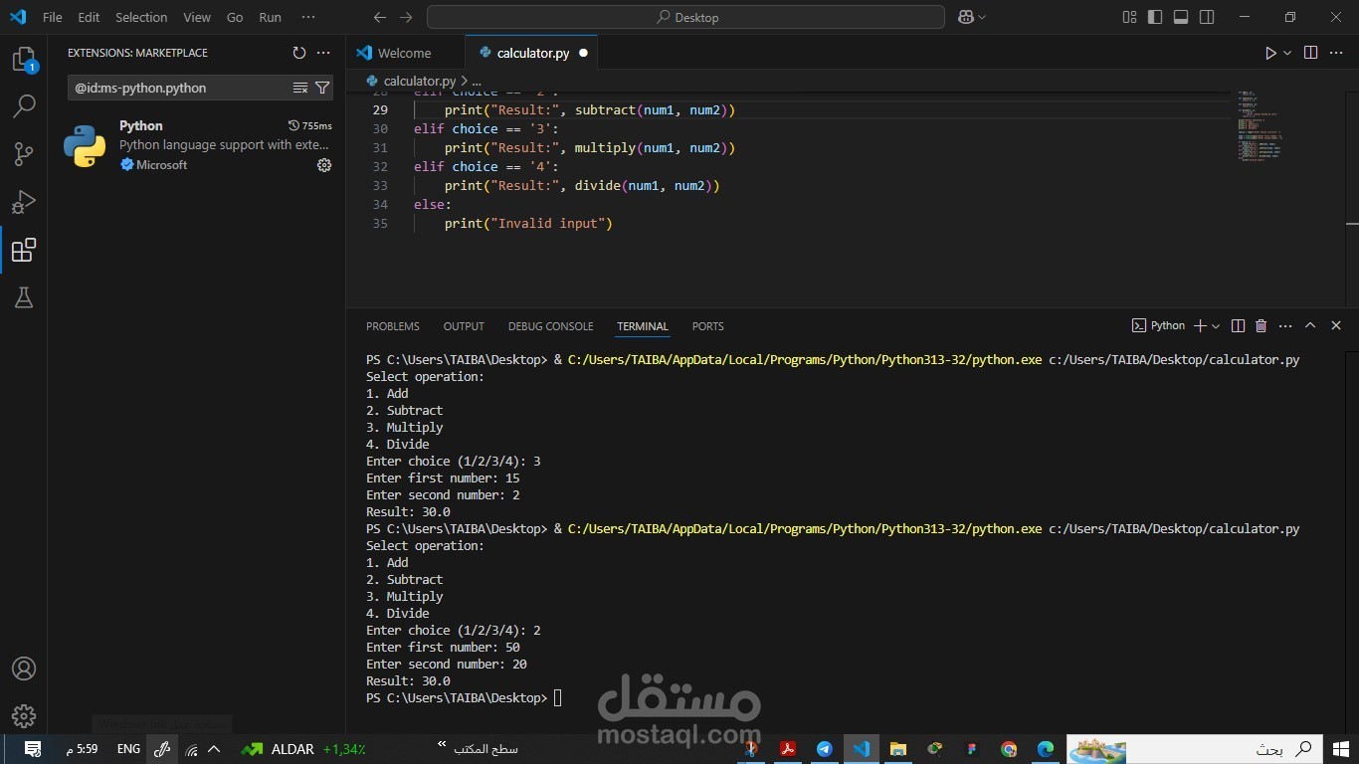Switch to the DEBUG CONSOLE tab
Image resolution: width=1359 pixels, height=764 pixels.
pyautogui.click(x=550, y=326)
